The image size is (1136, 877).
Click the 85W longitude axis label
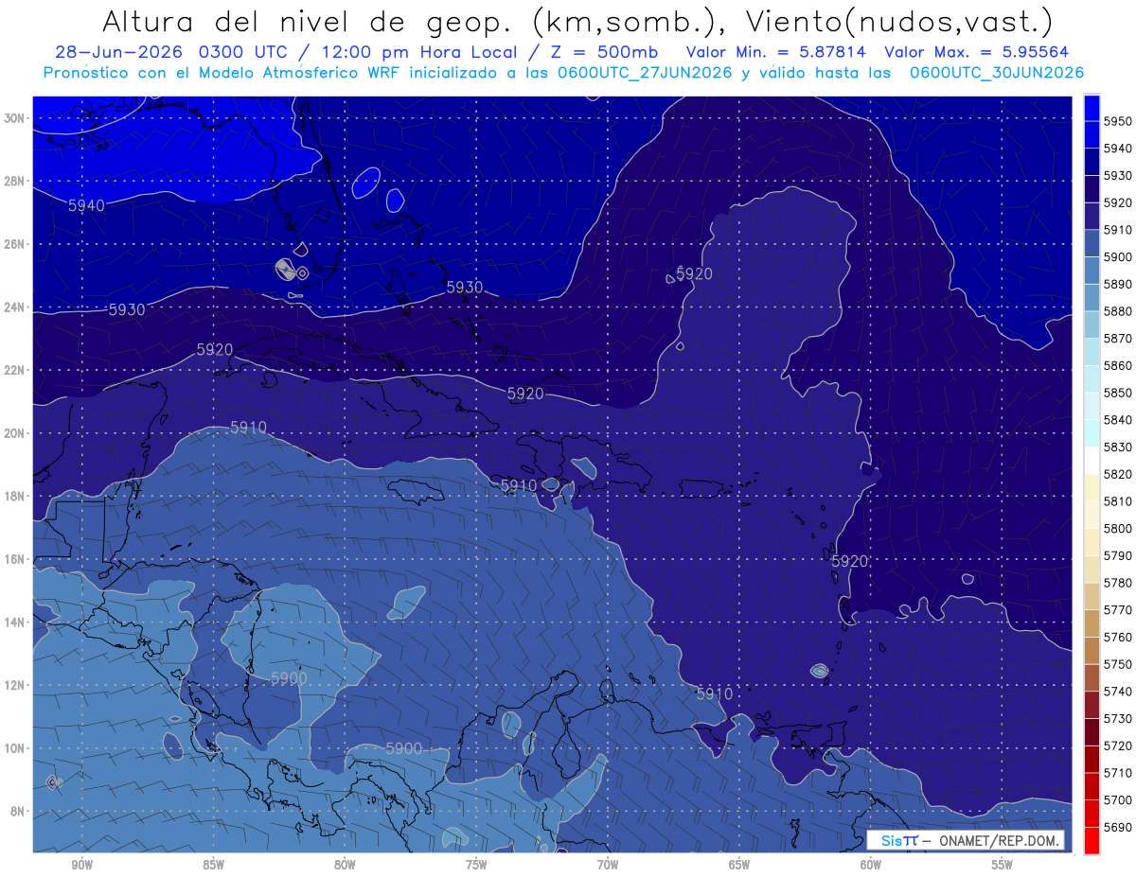213,865
